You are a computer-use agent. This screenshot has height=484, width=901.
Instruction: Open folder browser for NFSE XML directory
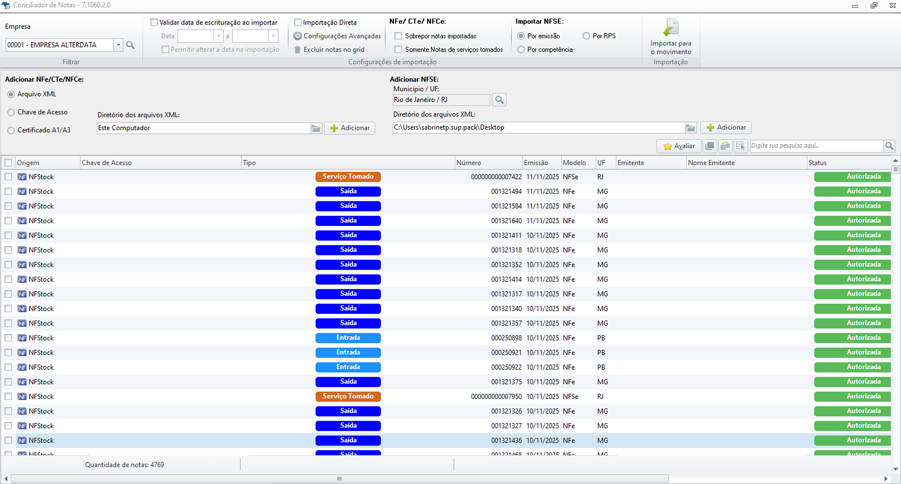tap(691, 128)
